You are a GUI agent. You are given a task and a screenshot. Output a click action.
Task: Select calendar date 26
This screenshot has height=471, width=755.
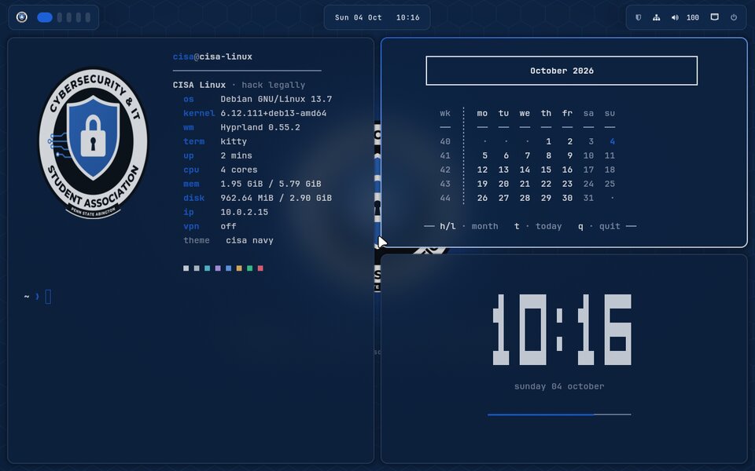pyautogui.click(x=482, y=198)
